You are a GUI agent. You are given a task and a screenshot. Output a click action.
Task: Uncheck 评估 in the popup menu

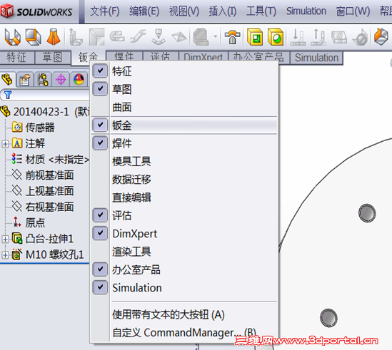pyautogui.click(x=100, y=215)
